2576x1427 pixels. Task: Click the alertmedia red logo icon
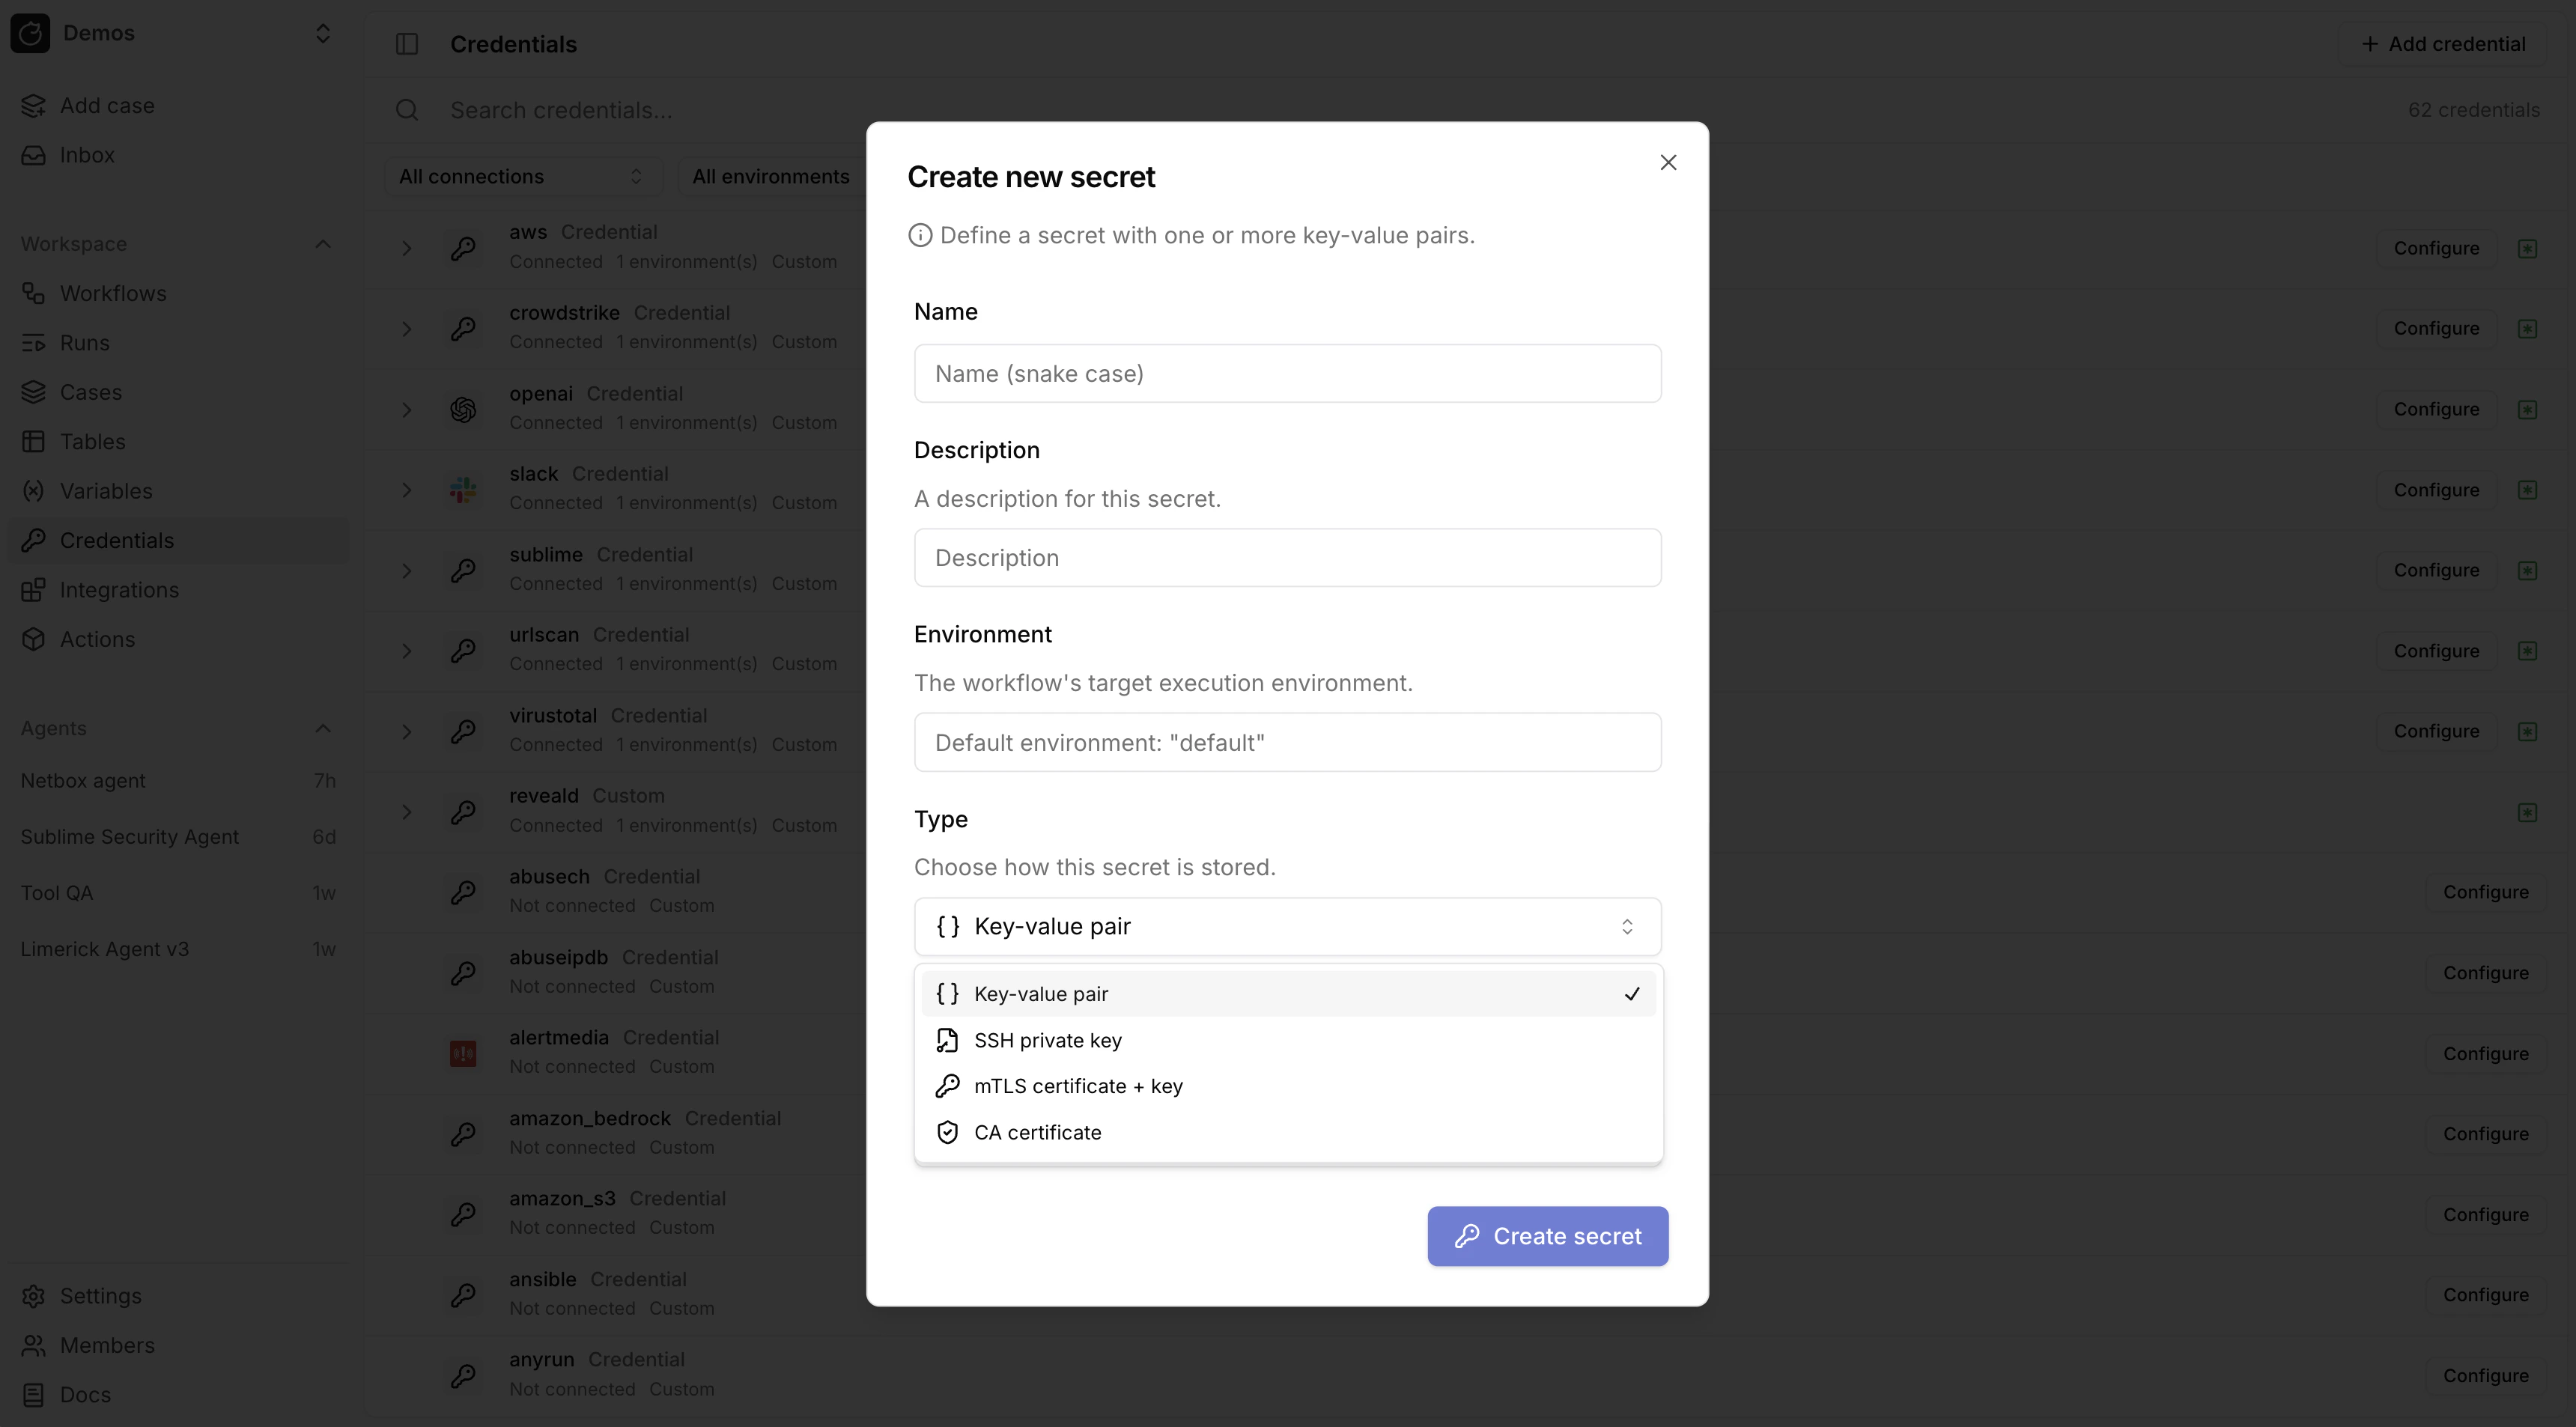click(462, 1053)
